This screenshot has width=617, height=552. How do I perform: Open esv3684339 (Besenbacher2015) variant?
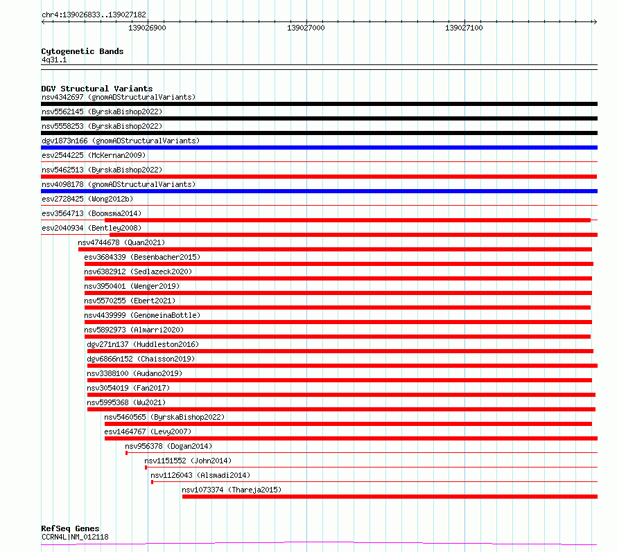142,257
